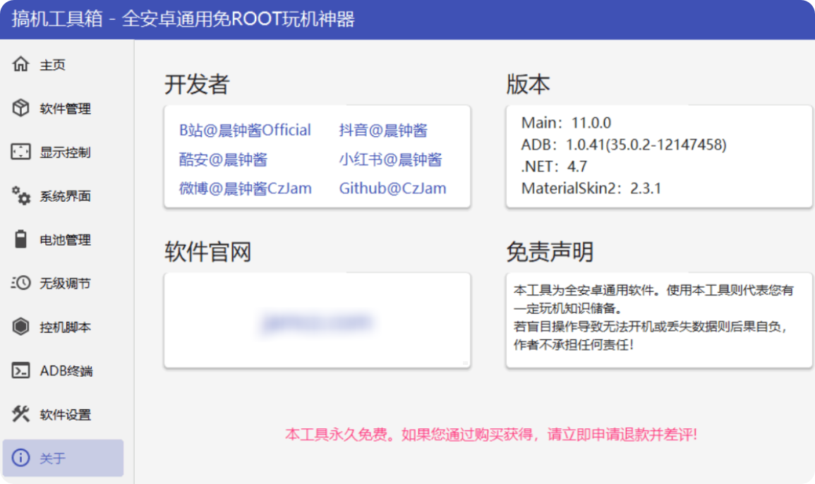Click the About info circle icon
This screenshot has height=484, width=815.
tap(21, 459)
